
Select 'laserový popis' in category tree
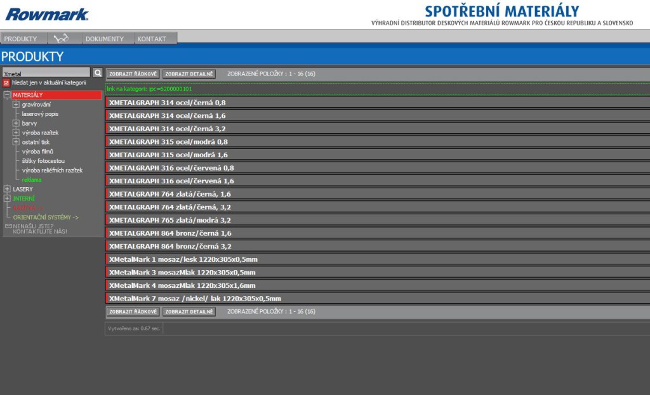tap(40, 114)
